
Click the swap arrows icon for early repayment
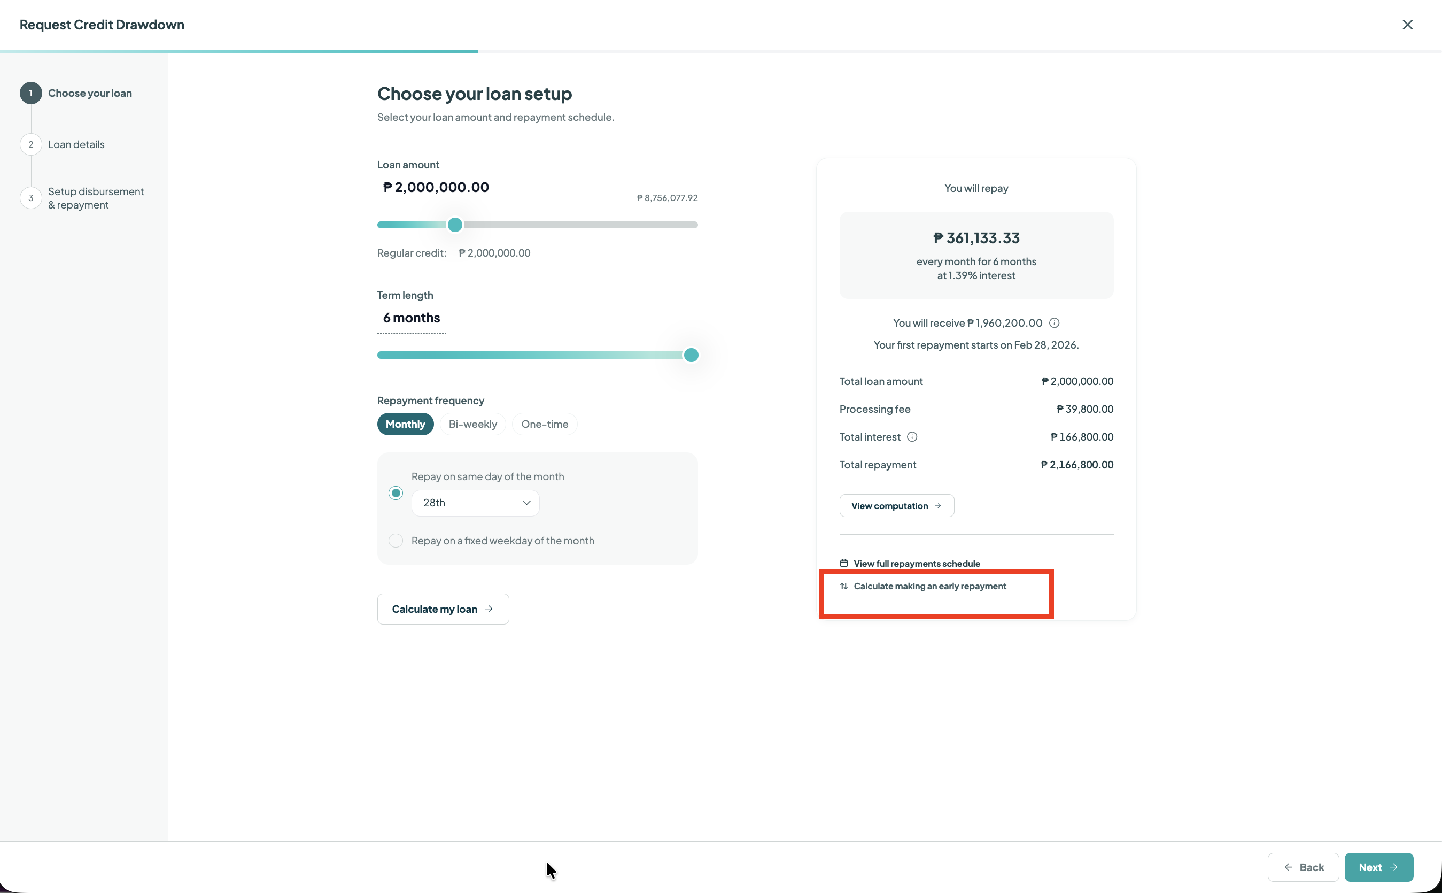click(x=844, y=586)
